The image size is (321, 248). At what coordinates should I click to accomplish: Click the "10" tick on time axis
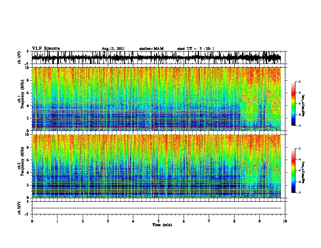click(285, 221)
